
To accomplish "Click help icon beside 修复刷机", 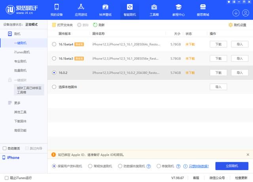I will tap(178, 166).
